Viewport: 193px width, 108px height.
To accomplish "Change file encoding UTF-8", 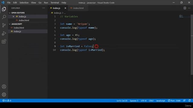I will pos(144,101).
